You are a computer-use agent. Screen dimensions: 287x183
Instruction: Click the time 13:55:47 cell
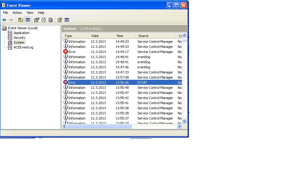point(122,93)
